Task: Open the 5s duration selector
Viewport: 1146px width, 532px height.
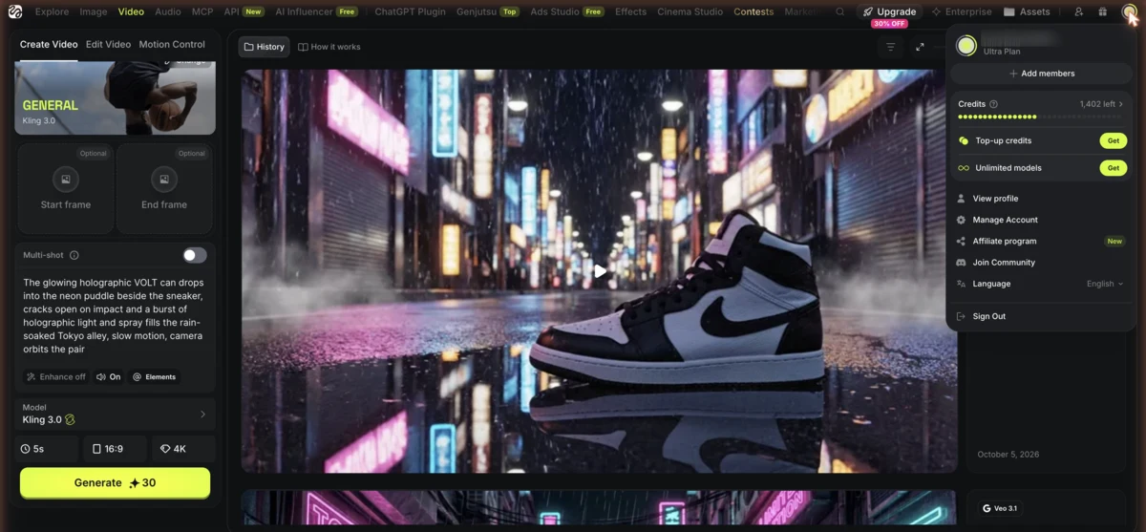Action: click(47, 449)
